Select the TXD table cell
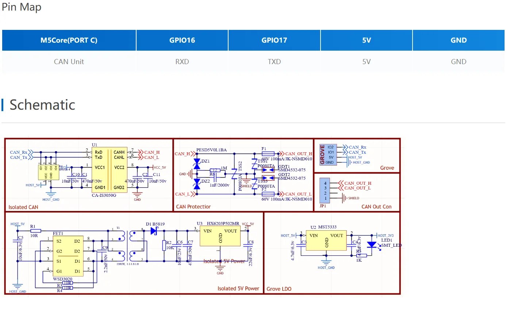The image size is (506, 321). point(274,62)
